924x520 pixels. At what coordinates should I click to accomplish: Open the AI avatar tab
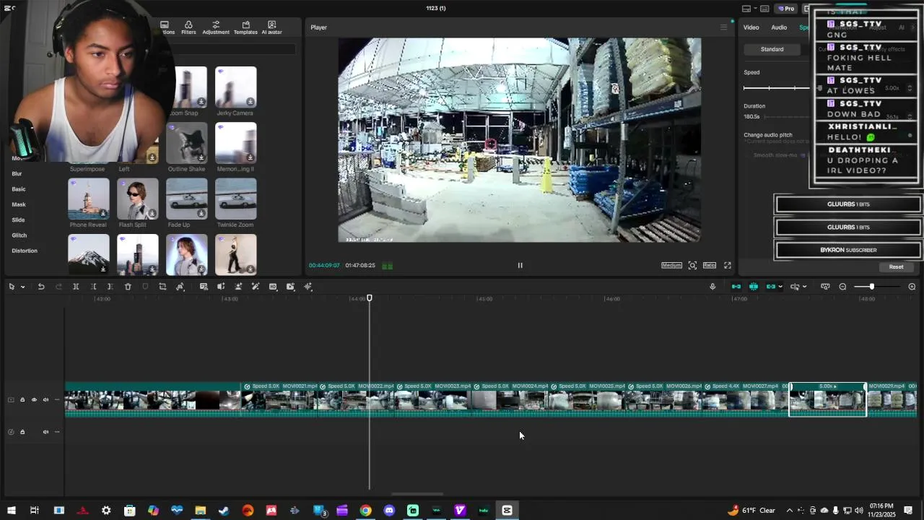(x=271, y=28)
